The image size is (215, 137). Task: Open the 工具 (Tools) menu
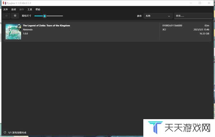(x=30, y=10)
